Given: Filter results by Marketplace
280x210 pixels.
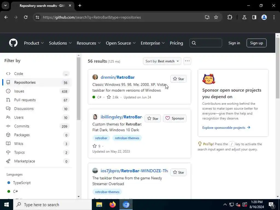Looking at the screenshot, I should coord(37,161).
